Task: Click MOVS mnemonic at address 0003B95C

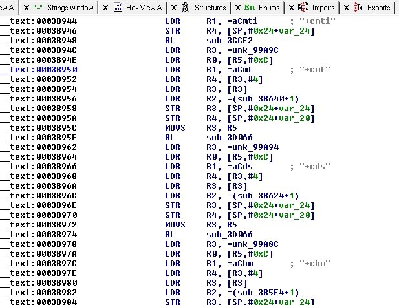Action: click(175, 128)
